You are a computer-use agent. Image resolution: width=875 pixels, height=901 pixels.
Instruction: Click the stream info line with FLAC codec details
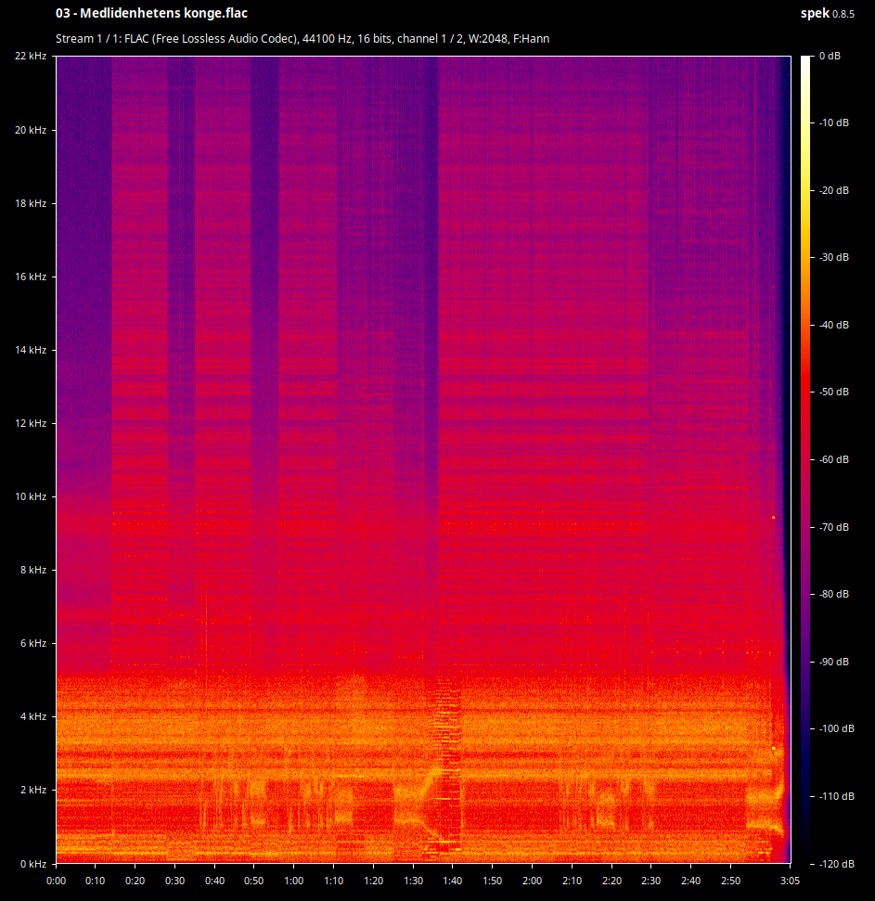coord(302,38)
